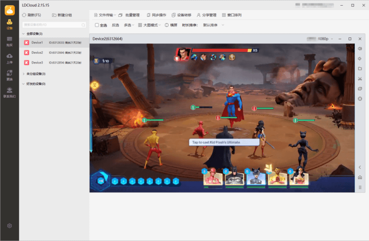Open settings gear at bottom-left
This screenshot has width=369, height=241.
point(9,226)
